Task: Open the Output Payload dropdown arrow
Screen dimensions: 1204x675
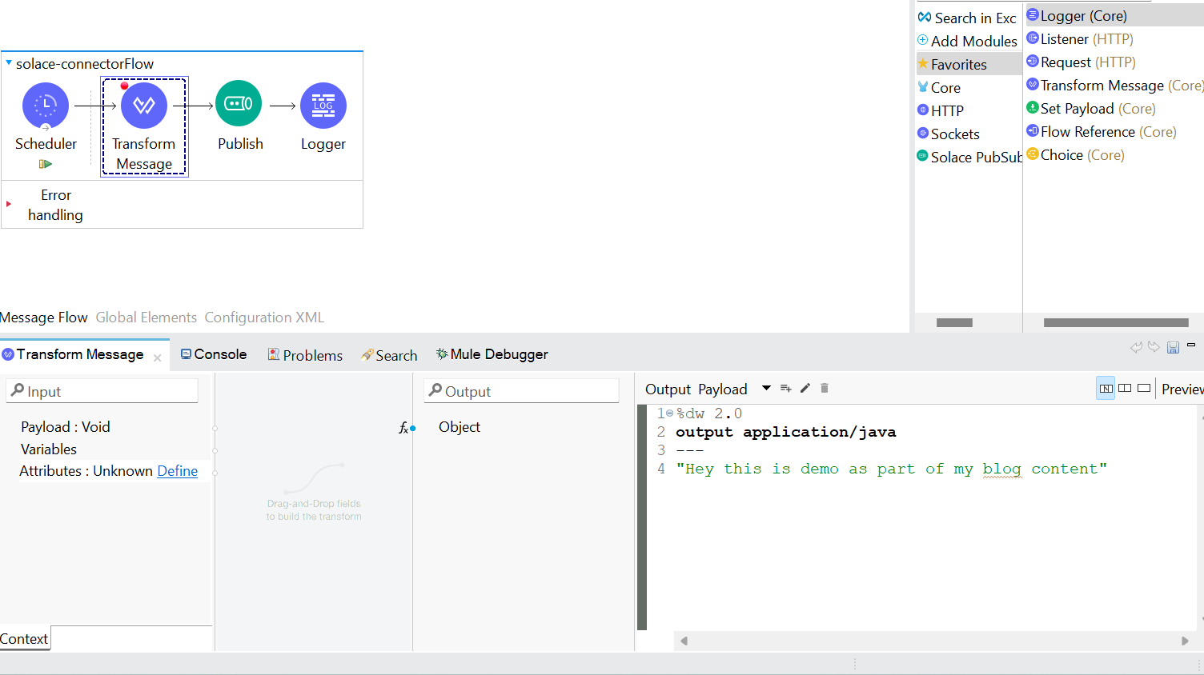Action: [x=766, y=389]
